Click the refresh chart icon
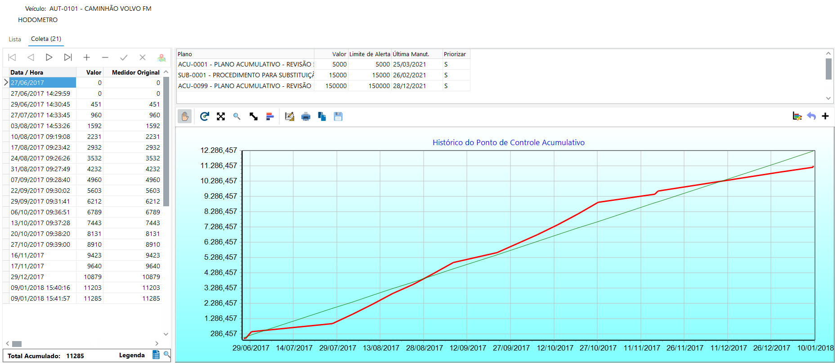The image size is (837, 364). click(204, 116)
